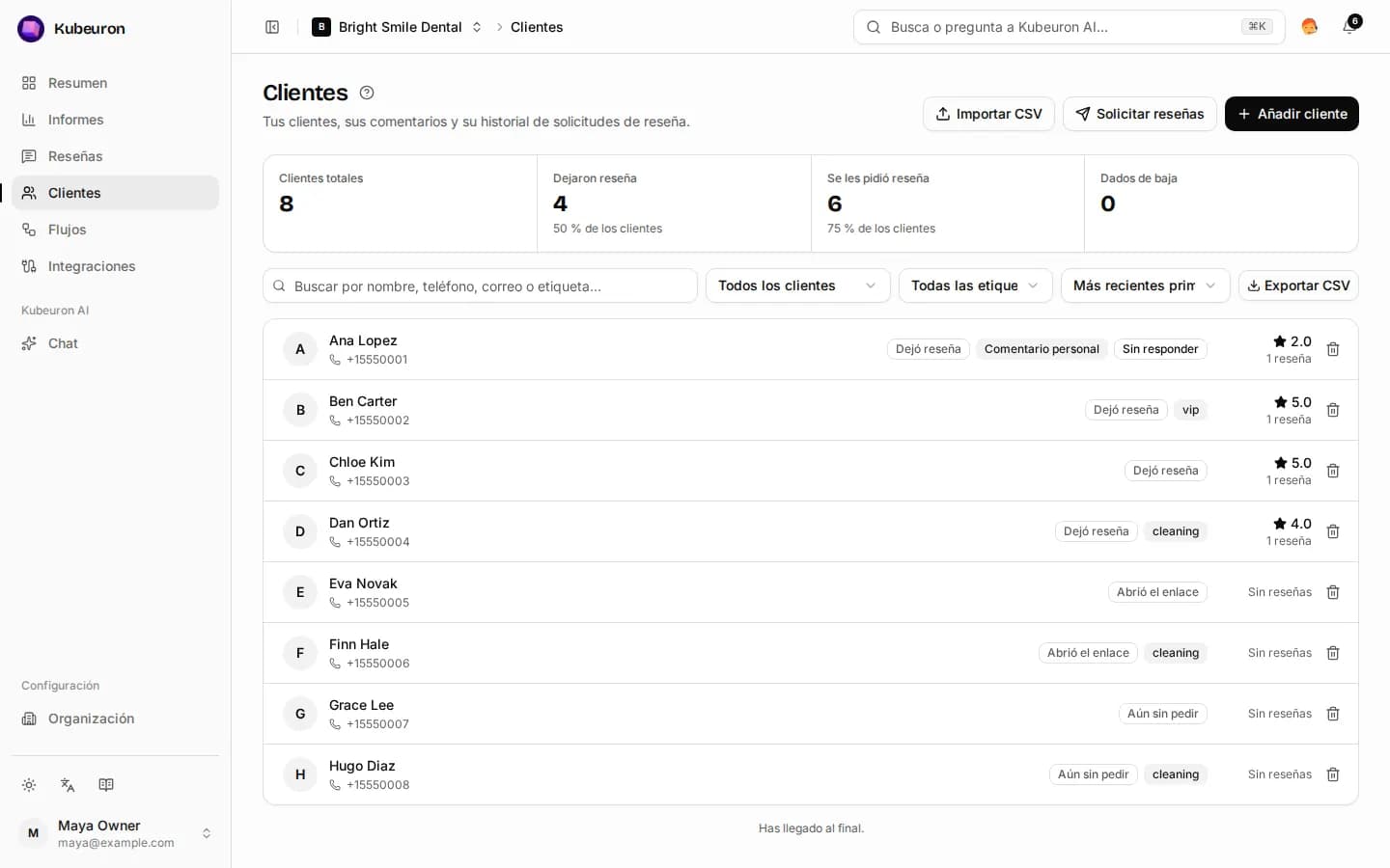Click Abrió el enlace badge on Eva Novak
The width and height of the screenshot is (1390, 868).
1157,592
